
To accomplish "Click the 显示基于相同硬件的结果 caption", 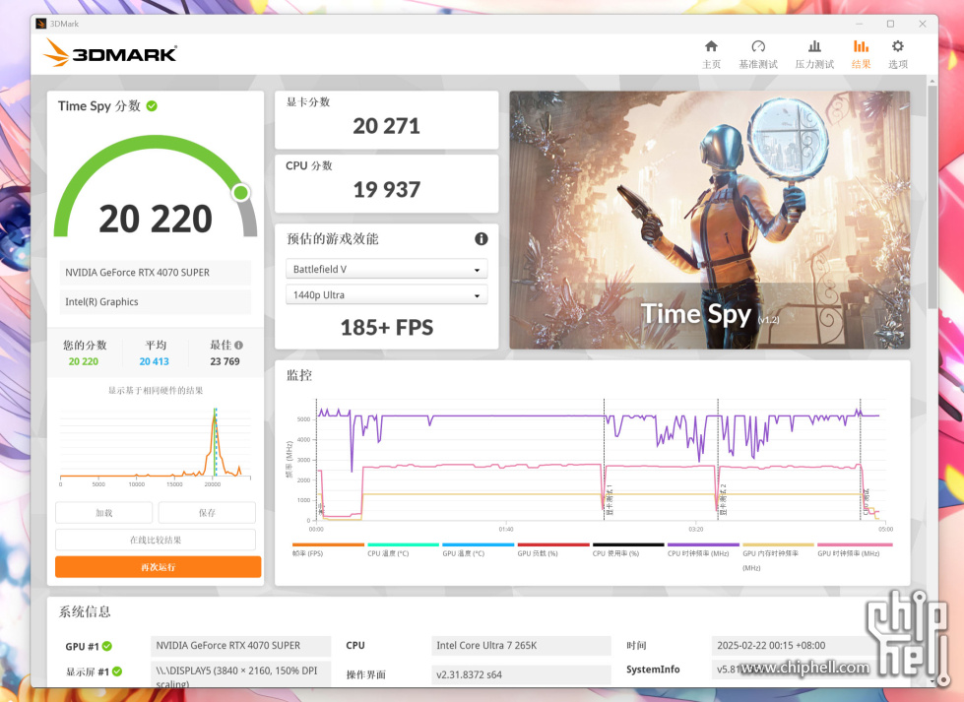I will point(156,390).
